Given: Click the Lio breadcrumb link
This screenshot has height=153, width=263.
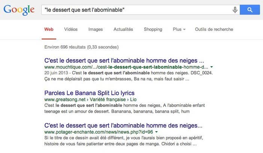Looking at the screenshot, I should pos(133,100).
